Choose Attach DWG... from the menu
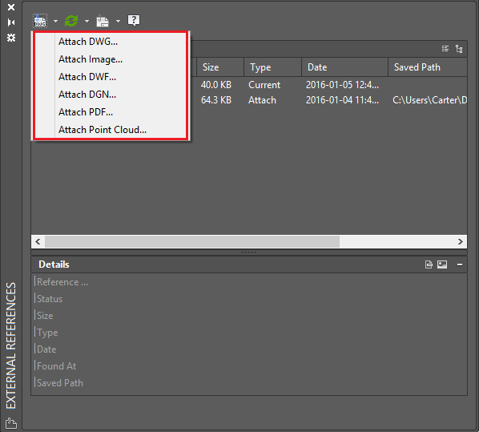 coord(111,42)
